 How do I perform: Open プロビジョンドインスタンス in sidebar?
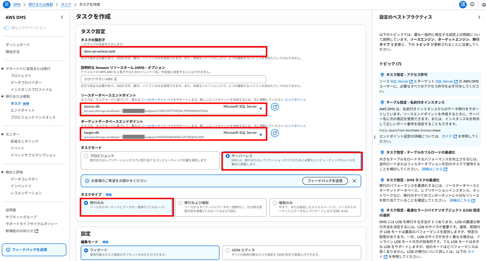pyautogui.click(x=33, y=117)
